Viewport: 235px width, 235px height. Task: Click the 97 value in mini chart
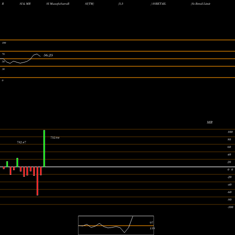(x=151, y=222)
